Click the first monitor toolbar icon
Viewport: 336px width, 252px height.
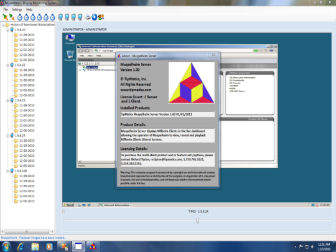(60, 17)
